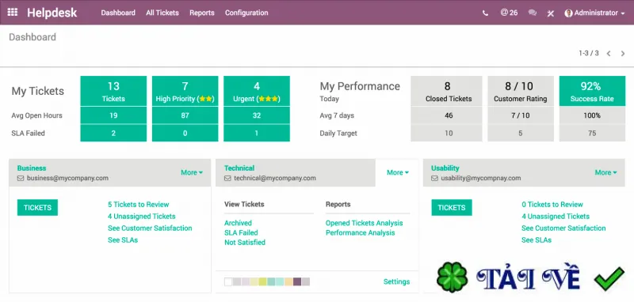This screenshot has height=302, width=634.
Task: Go to the next page arrow
Action: click(x=623, y=53)
